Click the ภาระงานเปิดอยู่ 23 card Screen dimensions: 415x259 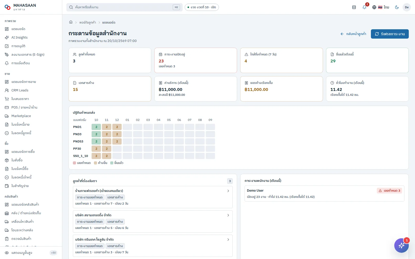click(196, 60)
